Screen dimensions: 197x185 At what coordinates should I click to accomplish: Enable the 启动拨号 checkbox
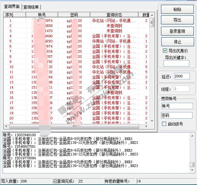[164, 124]
